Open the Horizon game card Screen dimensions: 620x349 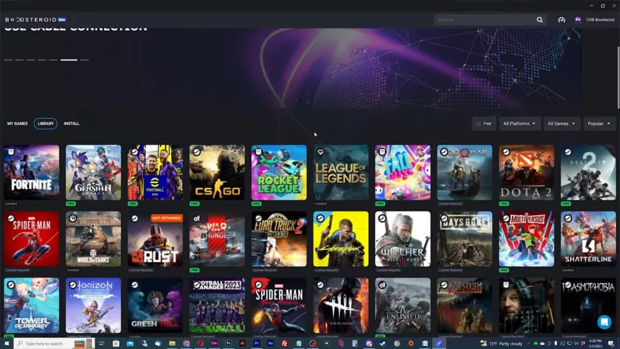tap(93, 305)
